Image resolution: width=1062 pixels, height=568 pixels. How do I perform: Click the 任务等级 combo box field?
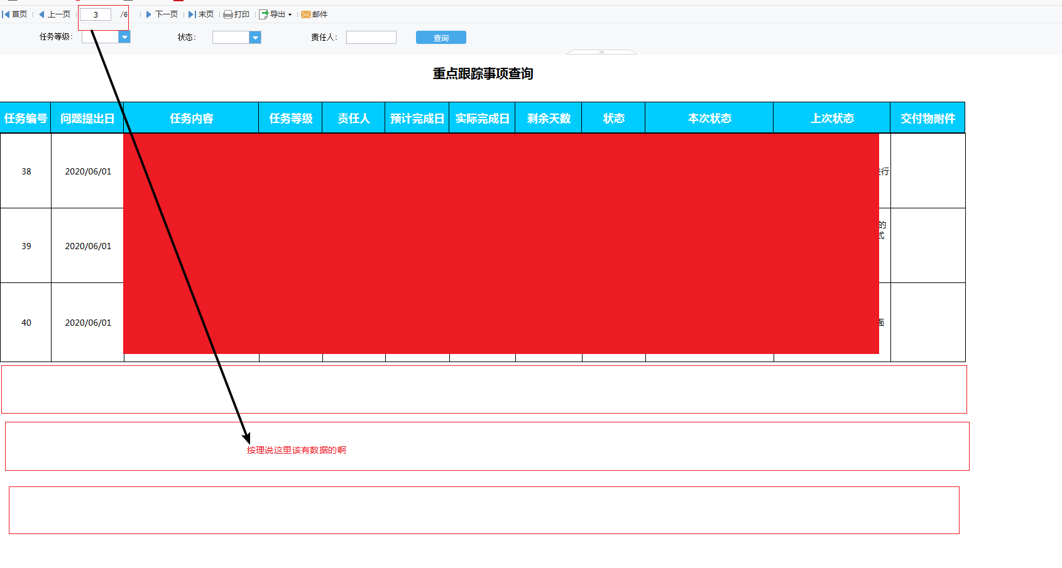(x=101, y=38)
